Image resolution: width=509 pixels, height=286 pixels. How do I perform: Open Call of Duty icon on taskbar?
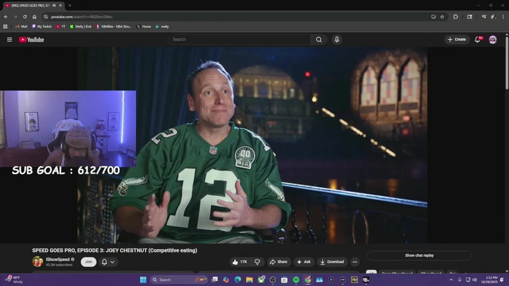pyautogui.click(x=366, y=280)
